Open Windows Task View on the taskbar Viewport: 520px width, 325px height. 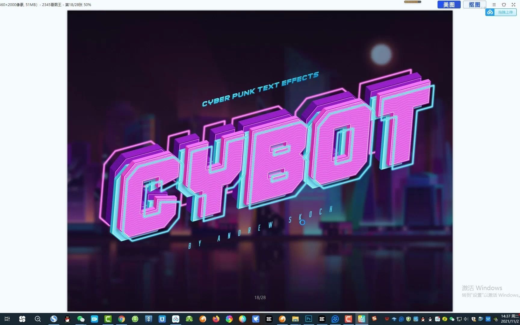(x=7, y=319)
